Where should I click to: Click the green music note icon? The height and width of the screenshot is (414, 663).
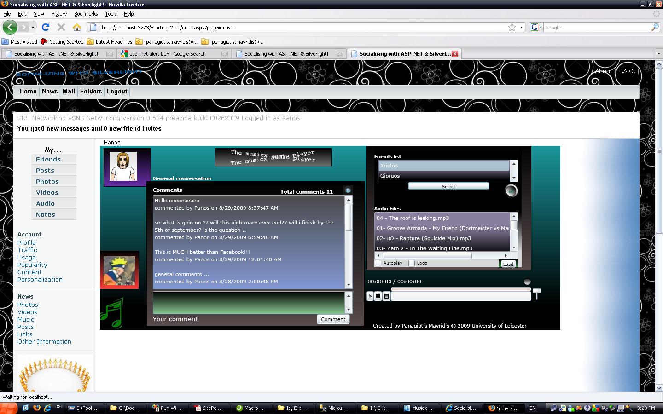point(112,313)
